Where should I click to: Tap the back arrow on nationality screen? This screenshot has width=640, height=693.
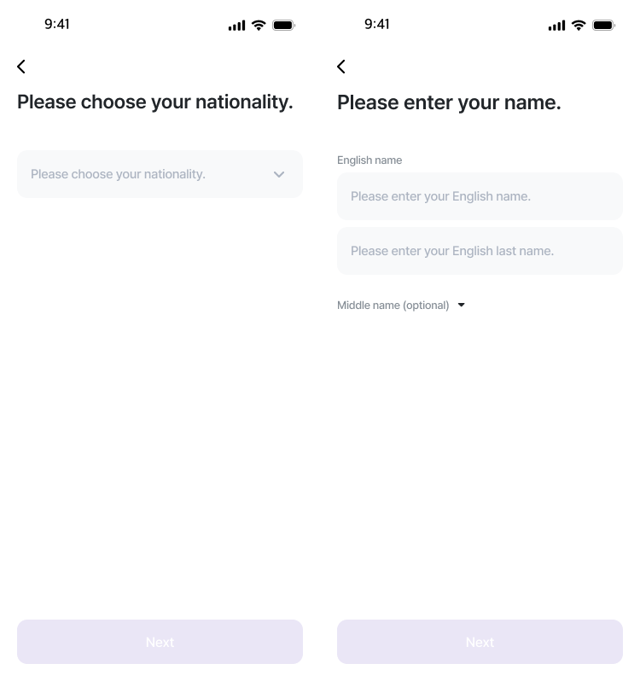point(21,67)
